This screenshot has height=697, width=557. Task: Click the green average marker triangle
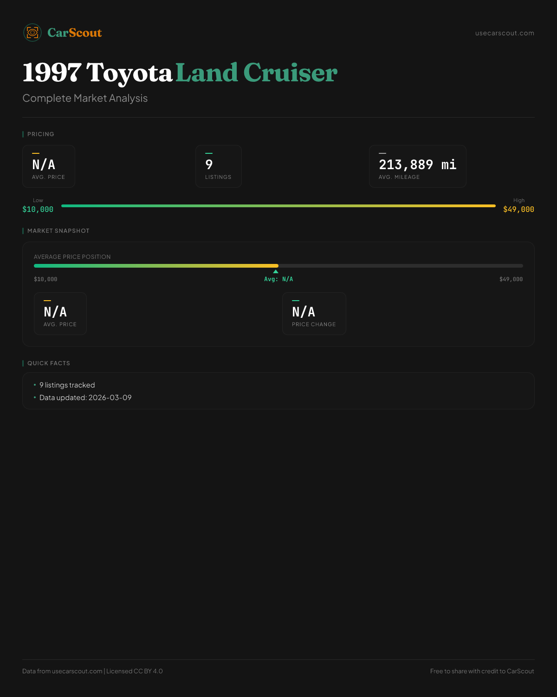click(276, 271)
